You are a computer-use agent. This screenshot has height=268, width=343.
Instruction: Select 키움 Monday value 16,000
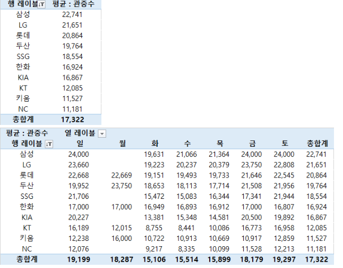pyautogui.click(x=122, y=239)
